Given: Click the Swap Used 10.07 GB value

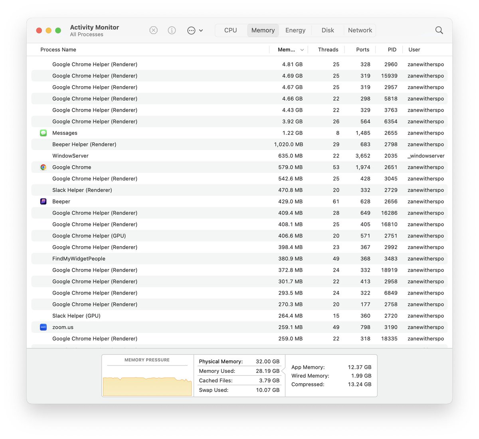Looking at the screenshot, I should coord(267,390).
